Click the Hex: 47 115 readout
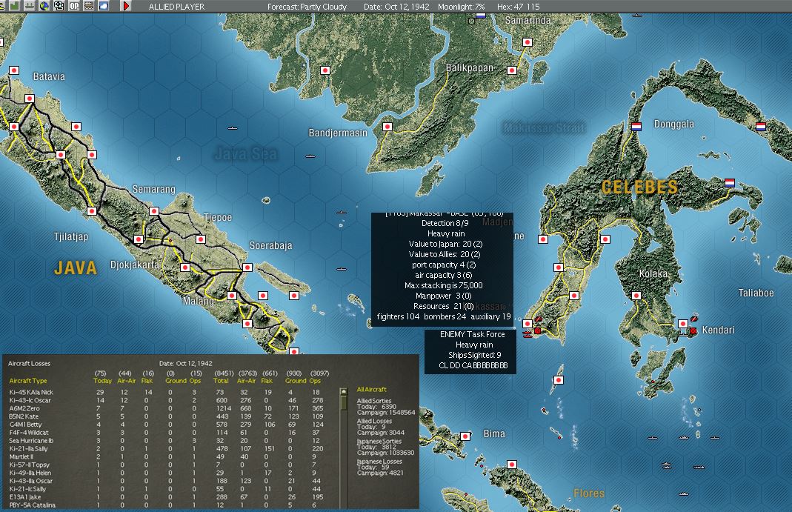The height and width of the screenshot is (512, 792). [518, 7]
